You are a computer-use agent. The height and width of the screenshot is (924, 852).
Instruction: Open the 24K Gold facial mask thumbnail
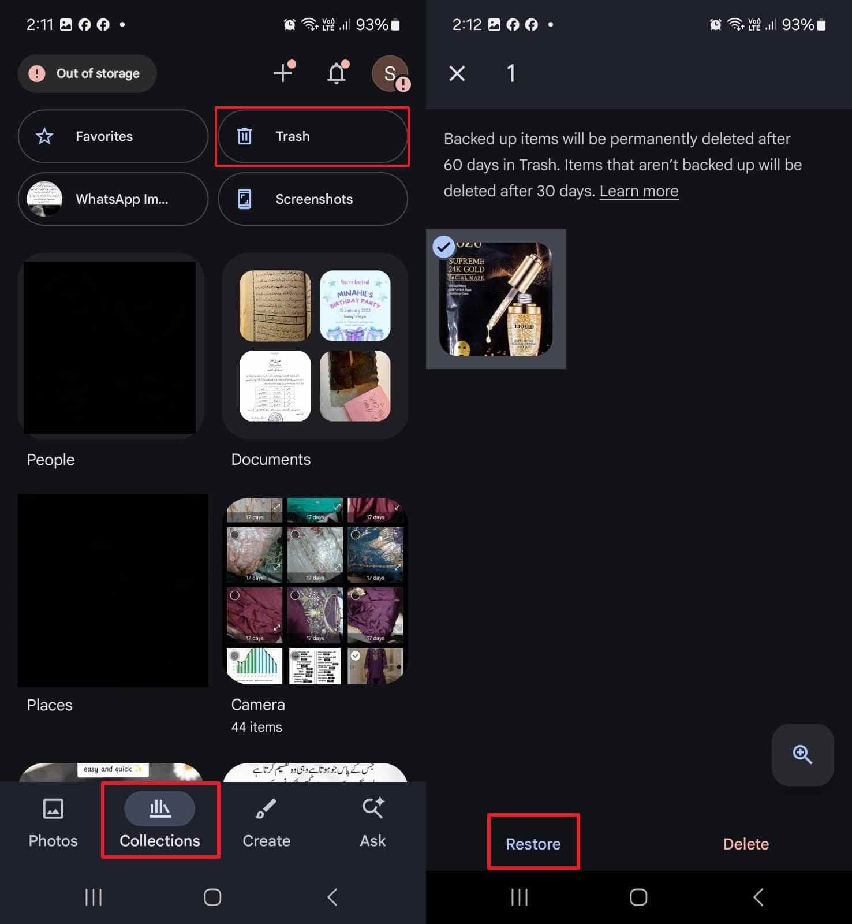[x=496, y=299]
